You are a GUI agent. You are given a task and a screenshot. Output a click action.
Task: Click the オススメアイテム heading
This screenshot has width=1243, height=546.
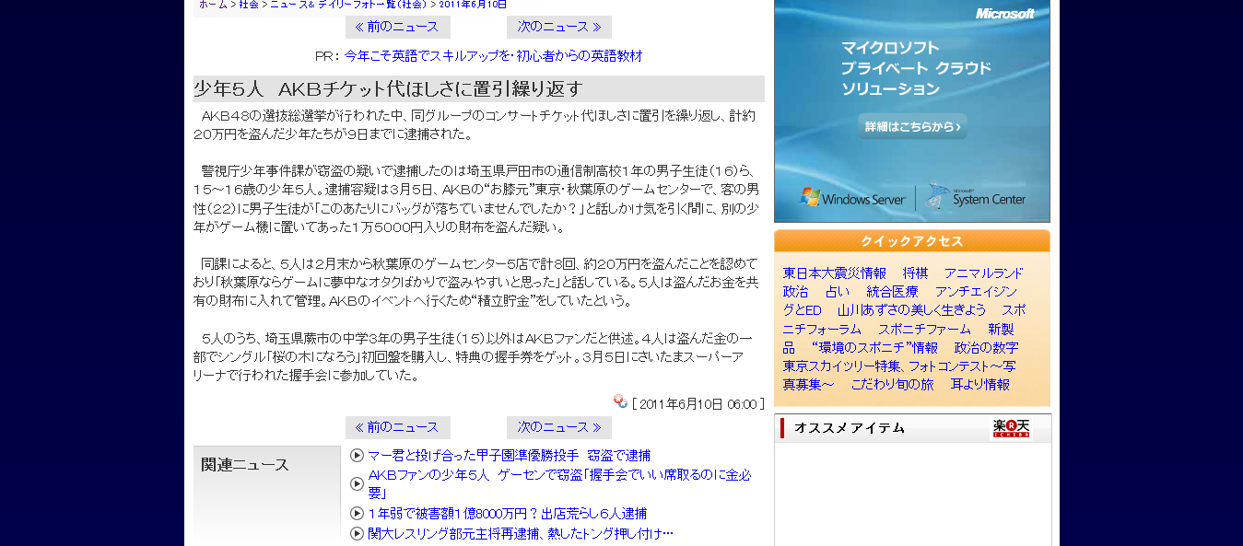(850, 428)
